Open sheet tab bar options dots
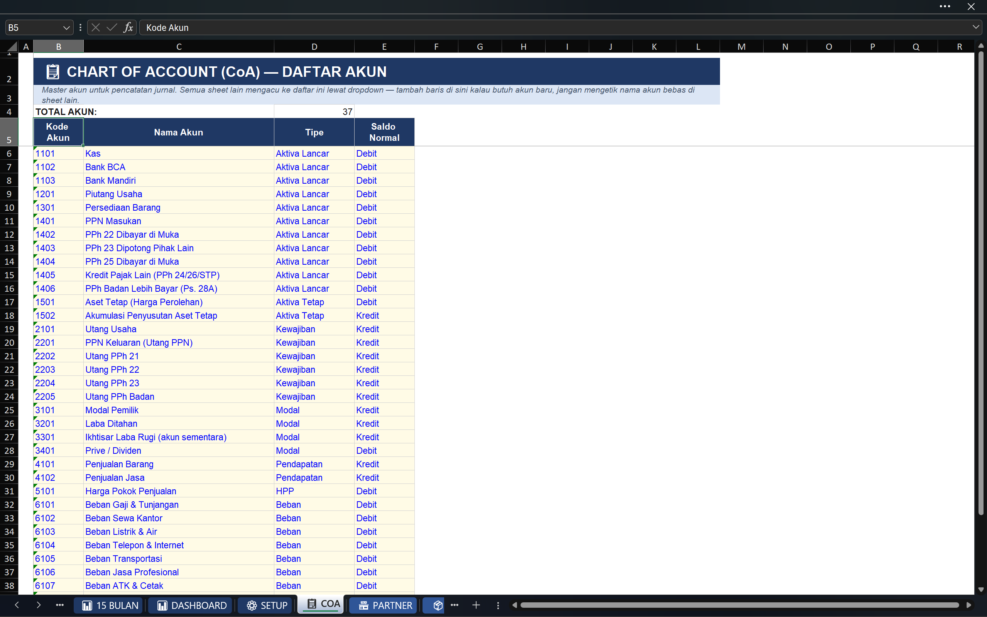987x617 pixels. tap(498, 605)
